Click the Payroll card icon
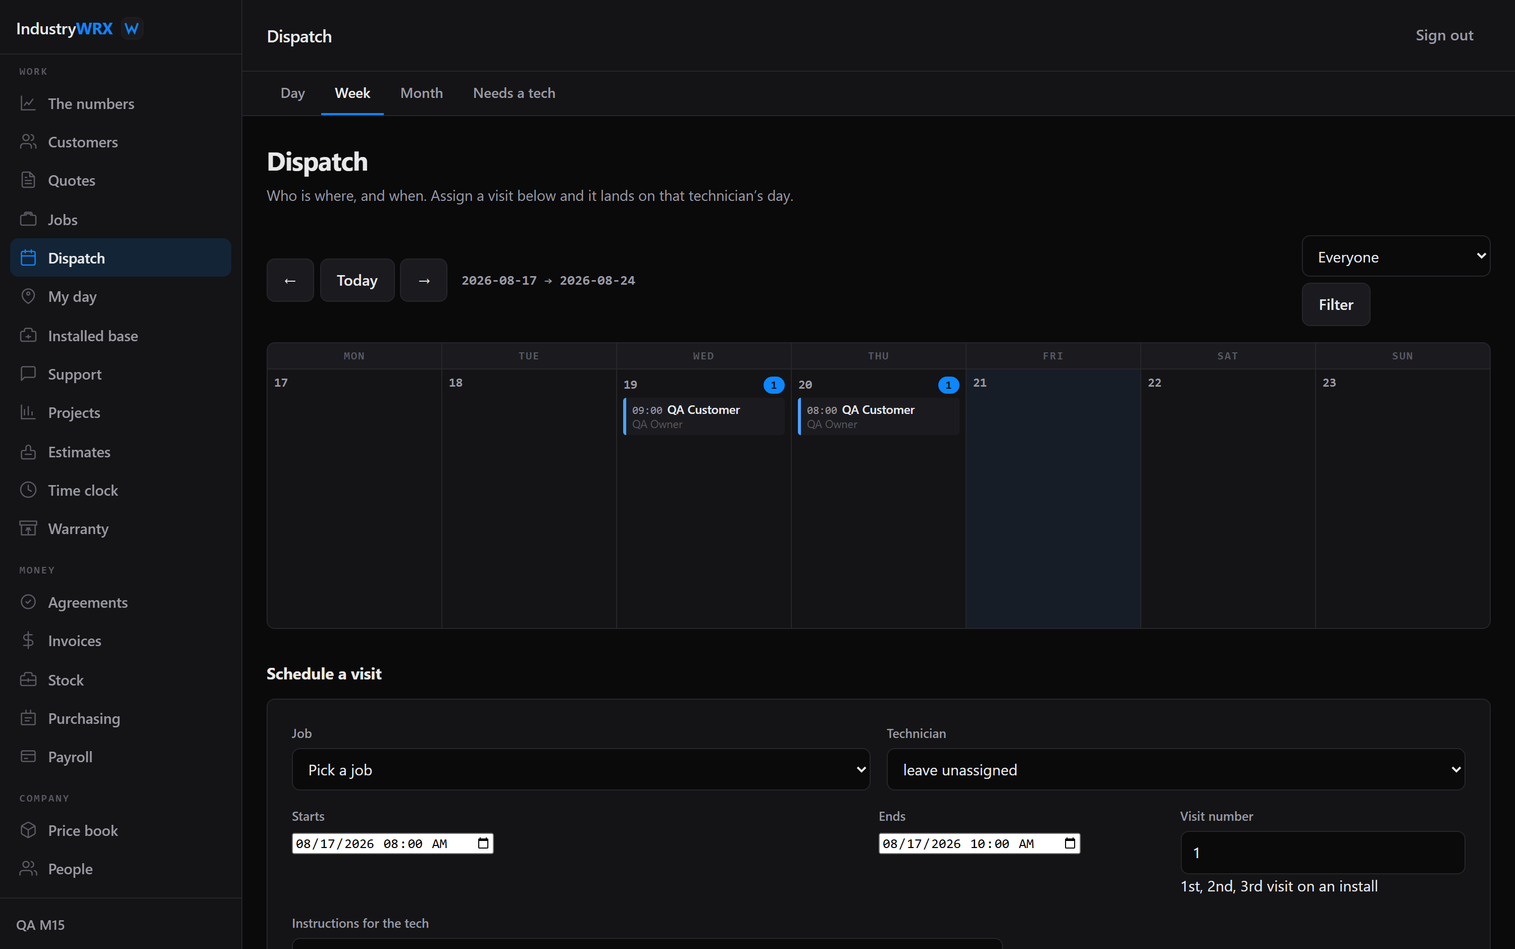Screen dimensions: 1515x949 pyautogui.click(x=28, y=757)
